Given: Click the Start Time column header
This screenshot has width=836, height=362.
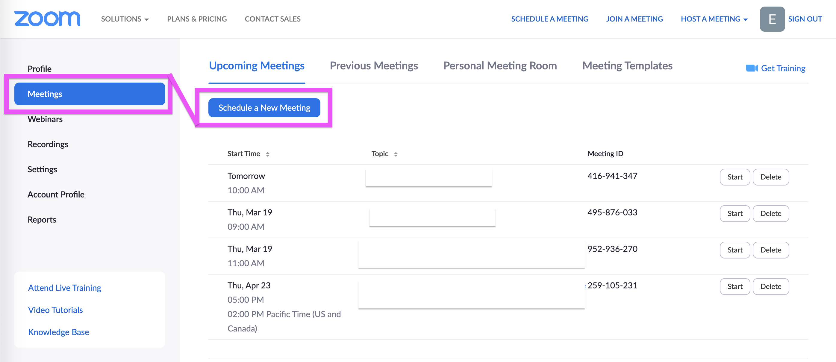Looking at the screenshot, I should (x=244, y=154).
